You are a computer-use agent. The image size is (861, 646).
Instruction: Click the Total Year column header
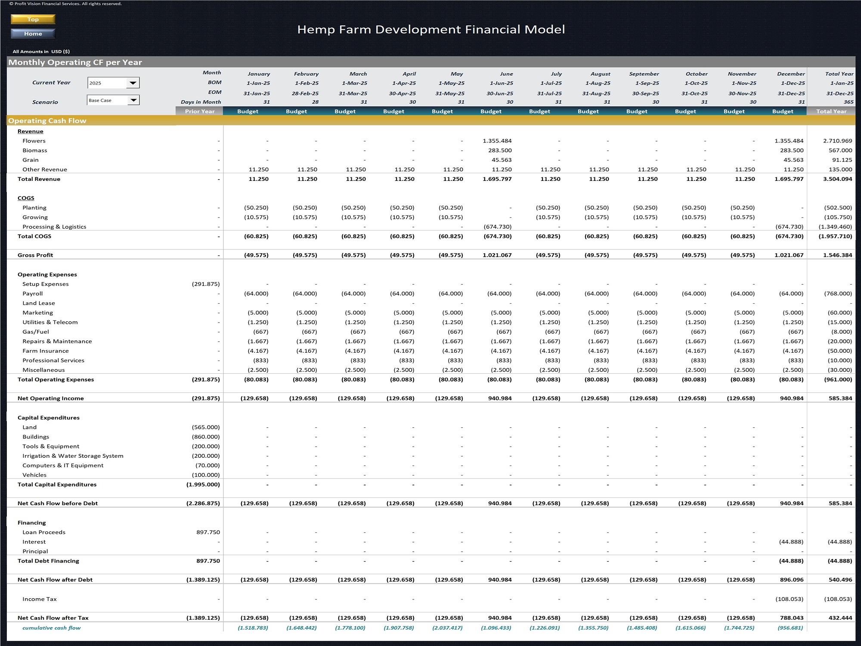(x=831, y=111)
